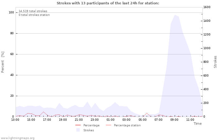Click the 07:00 time axis label
Image resolution: width=218 pixels, height=140 pixels.
tap(158, 120)
